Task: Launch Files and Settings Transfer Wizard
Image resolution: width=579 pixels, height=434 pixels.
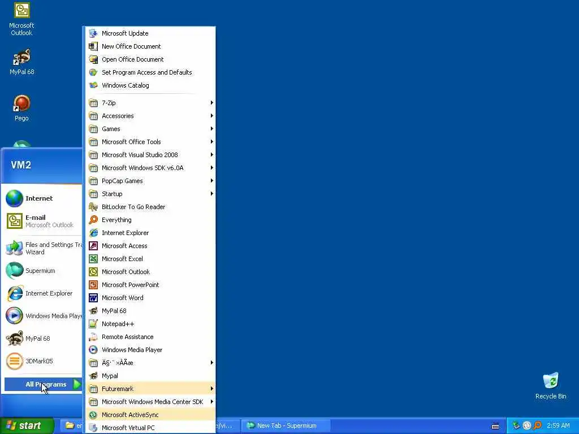Action: point(43,249)
